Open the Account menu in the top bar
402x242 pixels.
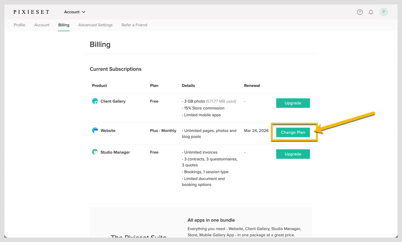coord(72,12)
